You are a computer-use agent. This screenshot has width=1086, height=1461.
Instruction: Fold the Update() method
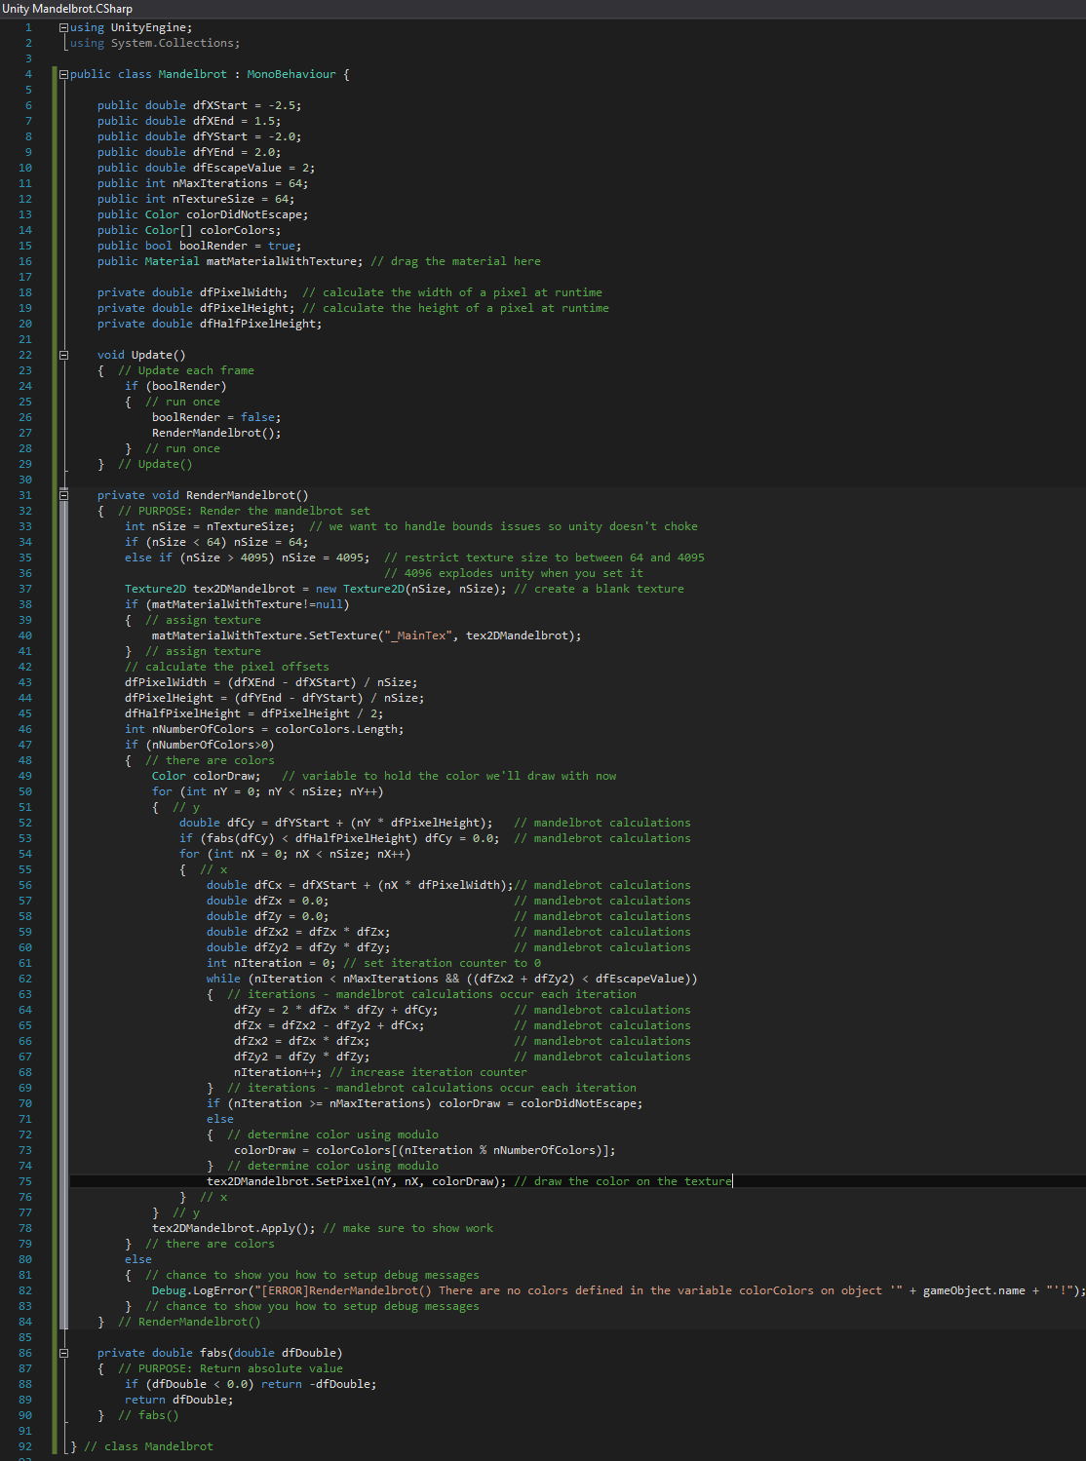tap(63, 355)
